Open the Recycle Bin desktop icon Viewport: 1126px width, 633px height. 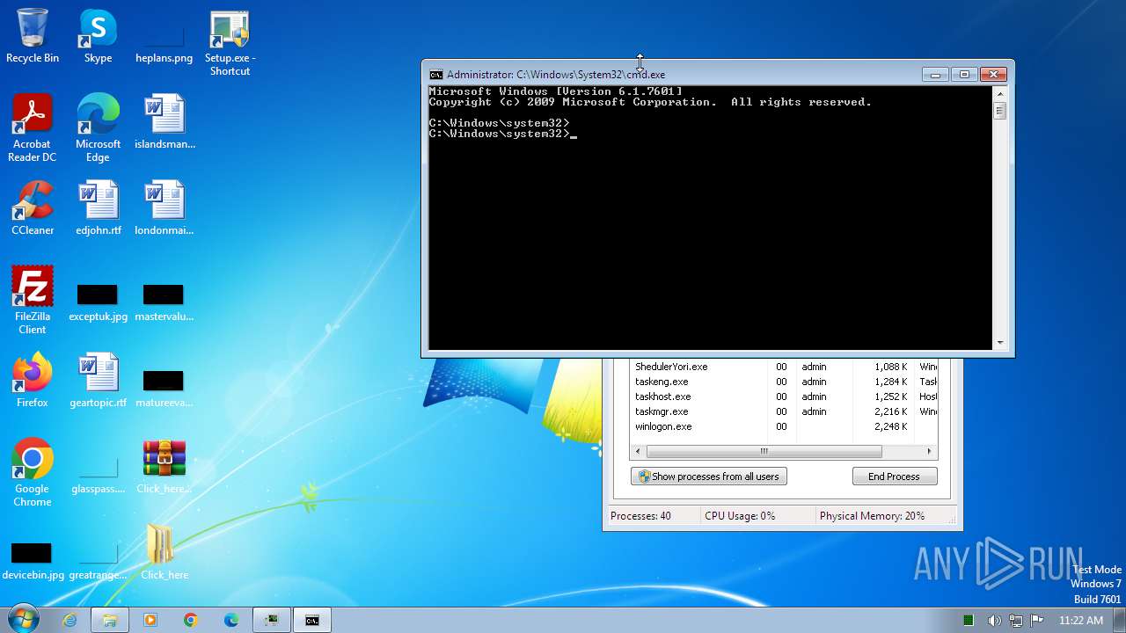(x=33, y=36)
